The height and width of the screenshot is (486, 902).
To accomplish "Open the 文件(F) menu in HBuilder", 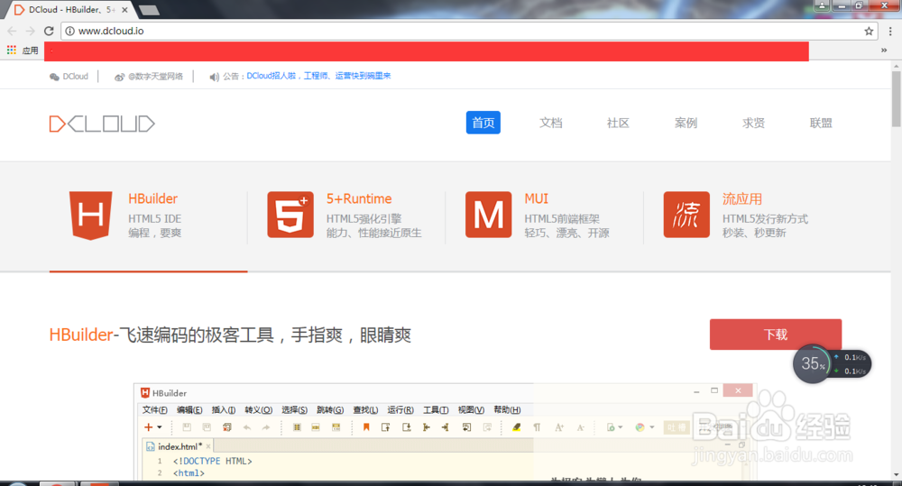I will pyautogui.click(x=155, y=409).
